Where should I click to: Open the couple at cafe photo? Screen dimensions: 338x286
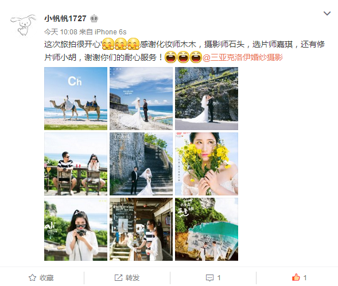pos(141,229)
